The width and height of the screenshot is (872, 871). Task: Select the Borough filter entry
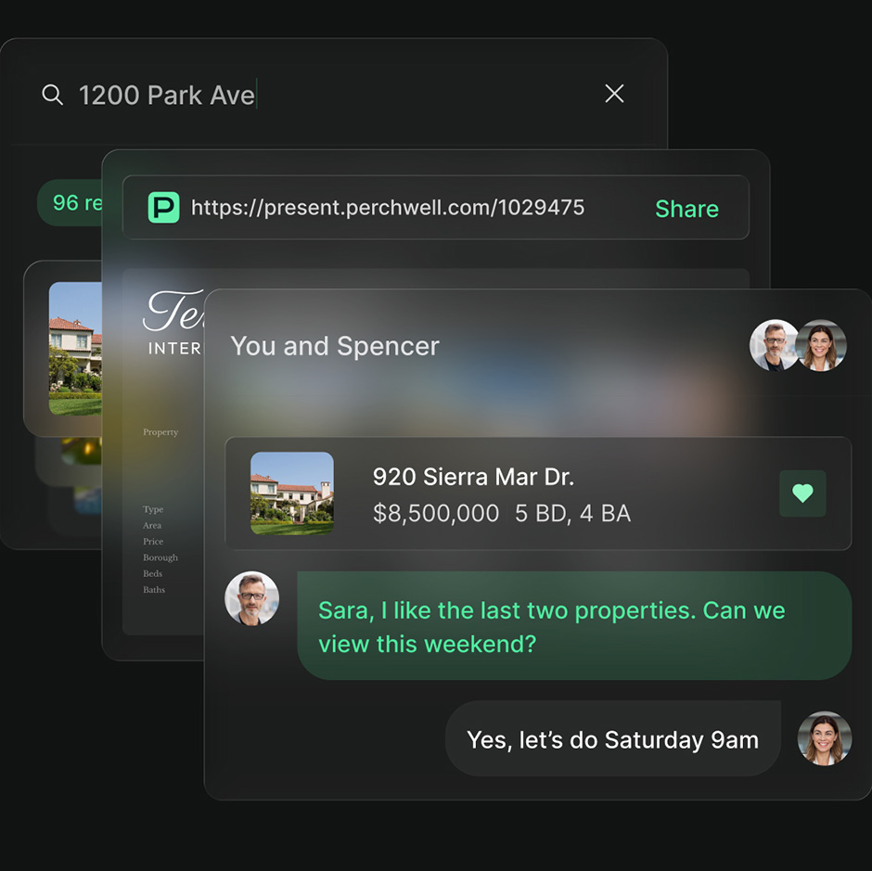[x=160, y=557]
